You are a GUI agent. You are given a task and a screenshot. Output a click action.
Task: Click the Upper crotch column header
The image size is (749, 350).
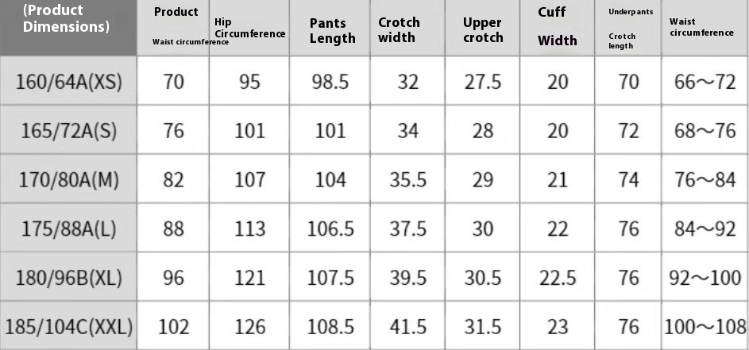click(x=482, y=27)
